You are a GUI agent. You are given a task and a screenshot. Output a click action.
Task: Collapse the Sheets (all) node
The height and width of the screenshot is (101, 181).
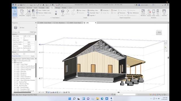point(13,63)
